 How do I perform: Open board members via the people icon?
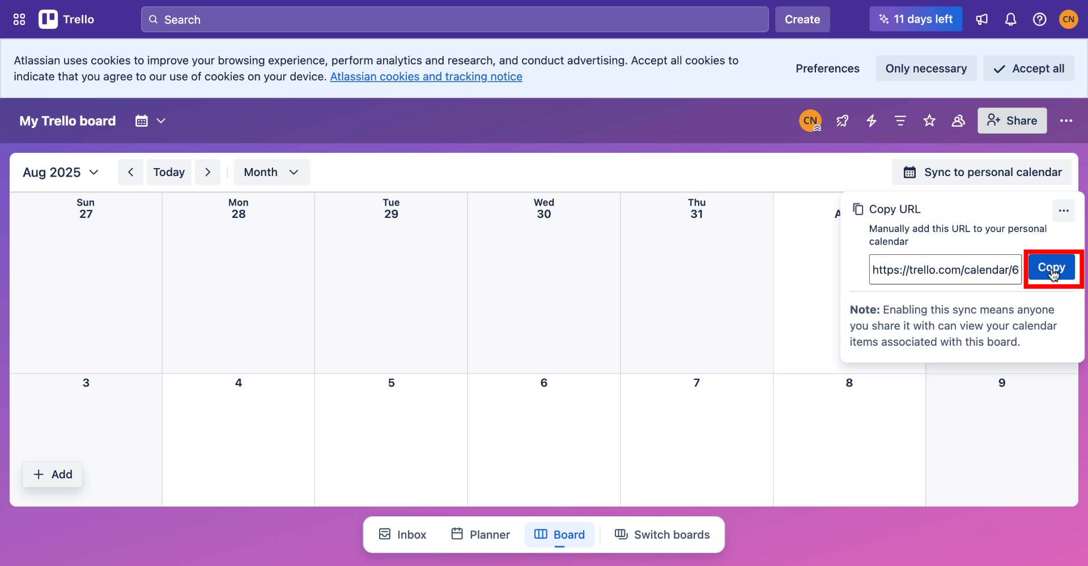(958, 121)
